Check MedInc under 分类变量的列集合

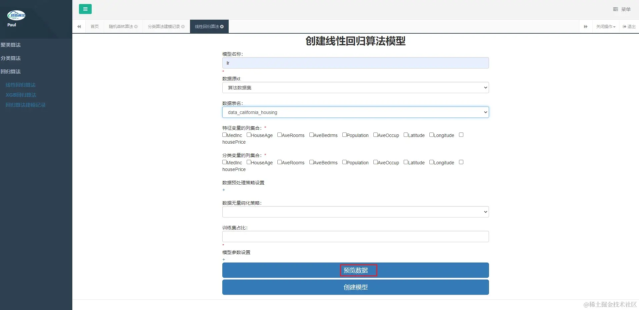[224, 162]
